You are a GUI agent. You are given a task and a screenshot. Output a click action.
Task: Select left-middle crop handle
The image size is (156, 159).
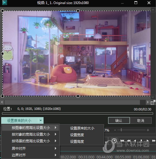[x=2, y=53]
